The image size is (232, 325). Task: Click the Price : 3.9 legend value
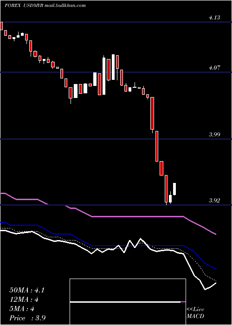click(x=27, y=318)
